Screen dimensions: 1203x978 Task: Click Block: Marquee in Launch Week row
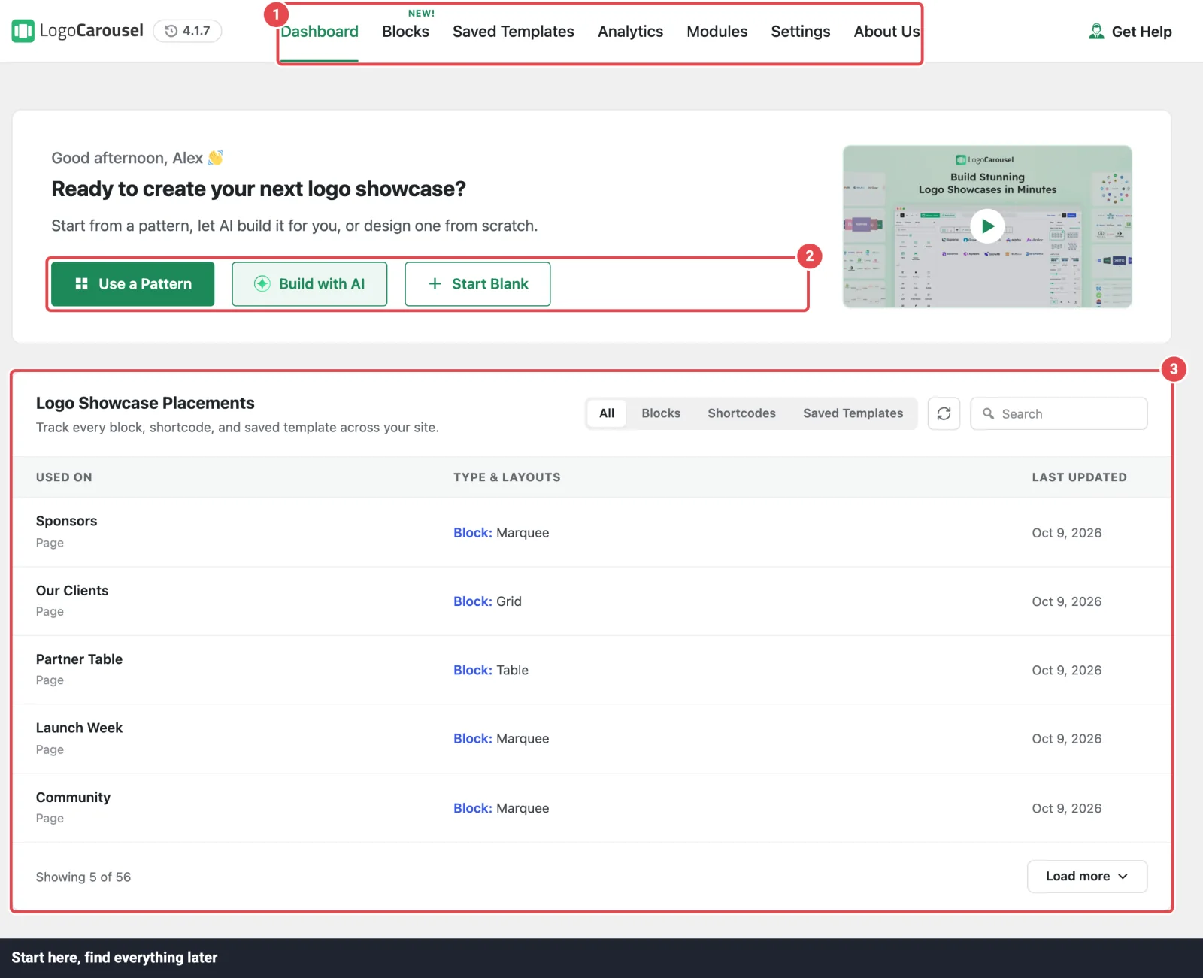coord(501,739)
